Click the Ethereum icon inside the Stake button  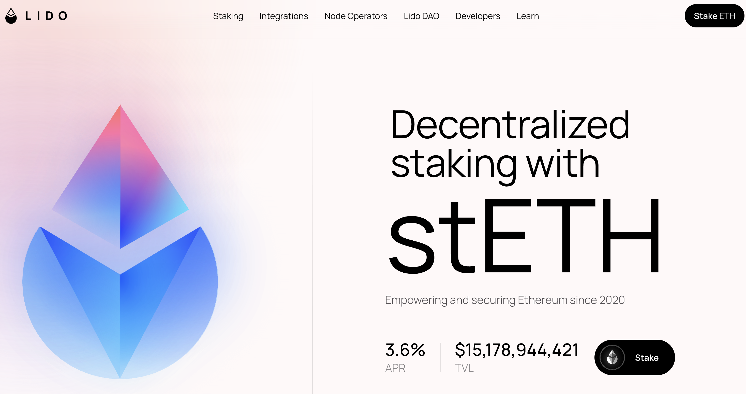coord(612,357)
